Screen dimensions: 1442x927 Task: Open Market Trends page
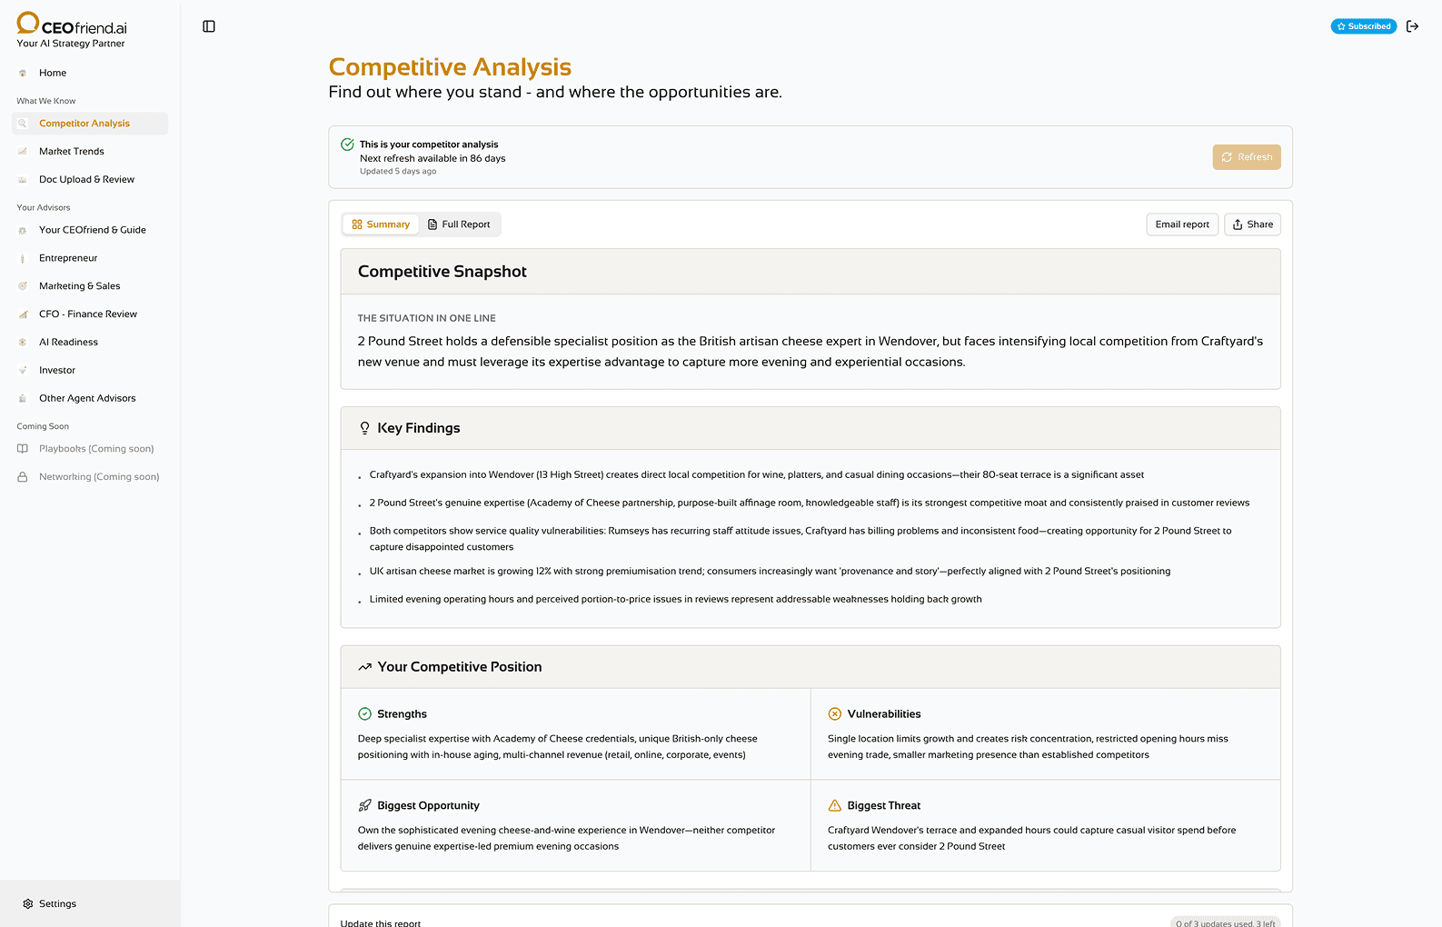pos(72,152)
